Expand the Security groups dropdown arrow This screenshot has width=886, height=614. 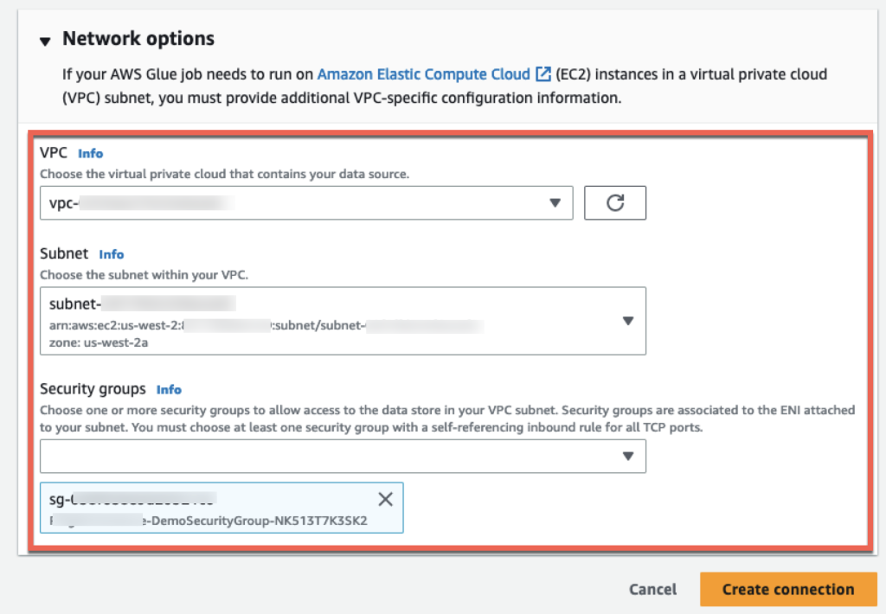coord(629,456)
